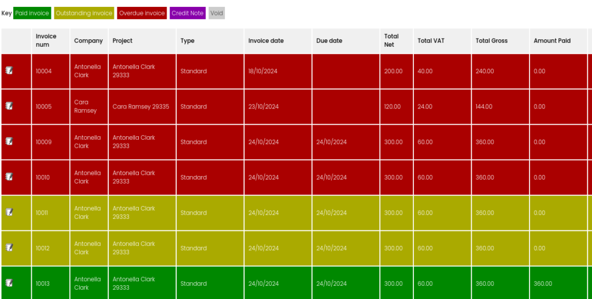592x299 pixels.
Task: Sort table by Invoice date header
Action: tap(266, 41)
